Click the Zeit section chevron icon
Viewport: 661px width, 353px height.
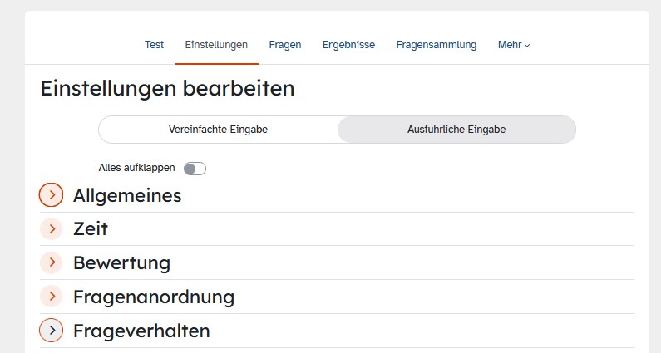tap(51, 228)
